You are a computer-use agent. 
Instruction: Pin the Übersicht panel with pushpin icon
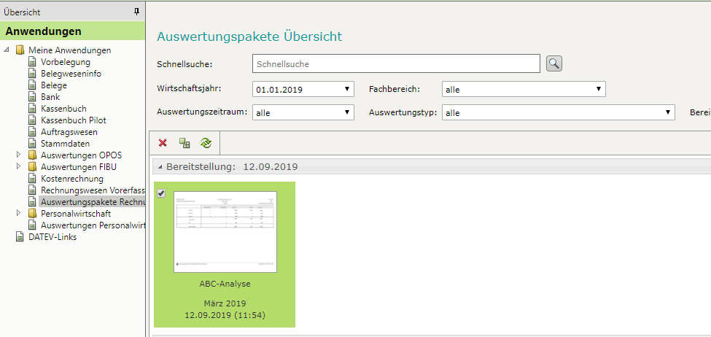point(137,12)
